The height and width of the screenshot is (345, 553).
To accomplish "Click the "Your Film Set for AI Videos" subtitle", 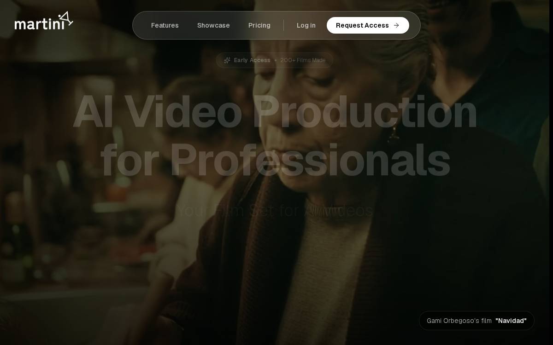I will tap(275, 211).
